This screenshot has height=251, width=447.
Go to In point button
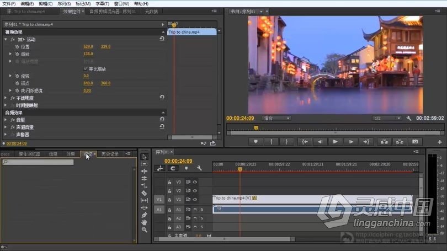pyautogui.click(x=305, y=142)
